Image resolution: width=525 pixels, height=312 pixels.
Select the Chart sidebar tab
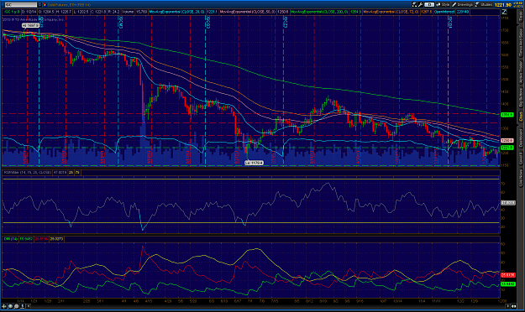pyautogui.click(x=521, y=117)
